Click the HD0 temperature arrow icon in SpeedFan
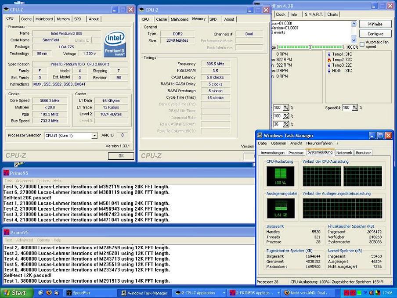 (x=329, y=71)
